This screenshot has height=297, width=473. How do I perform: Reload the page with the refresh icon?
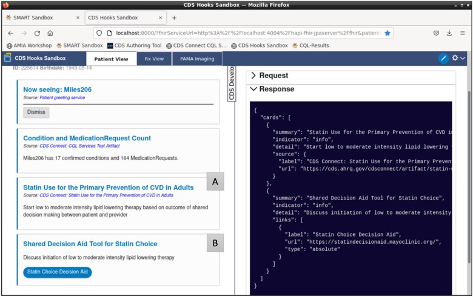(x=37, y=33)
